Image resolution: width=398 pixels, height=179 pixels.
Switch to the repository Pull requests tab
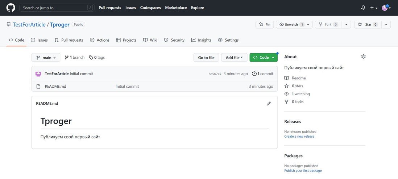(69, 40)
